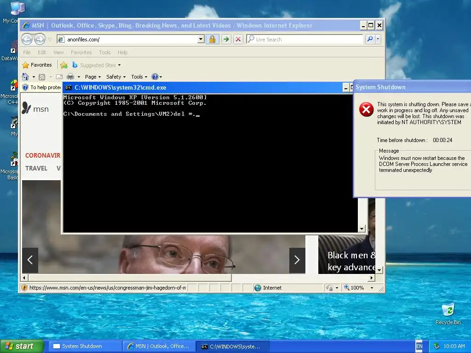
Task: Click the RSS feeds icon
Action: pos(42,77)
